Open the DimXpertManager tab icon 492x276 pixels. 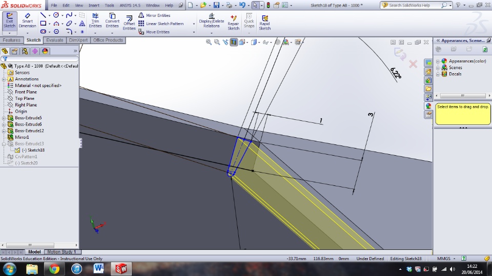point(35,51)
